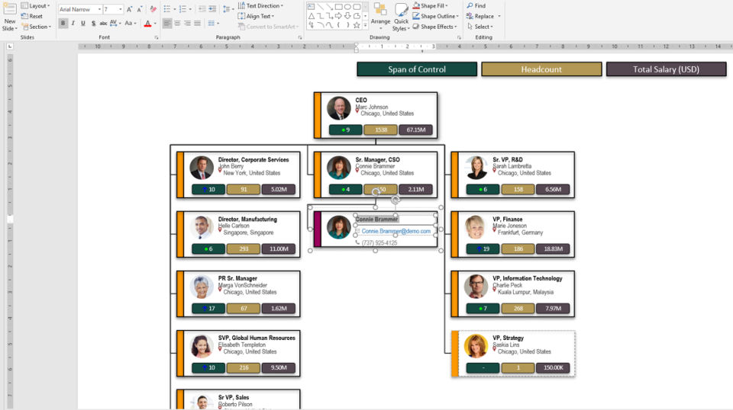
Task: Open the Change Case menu
Action: tap(131, 24)
